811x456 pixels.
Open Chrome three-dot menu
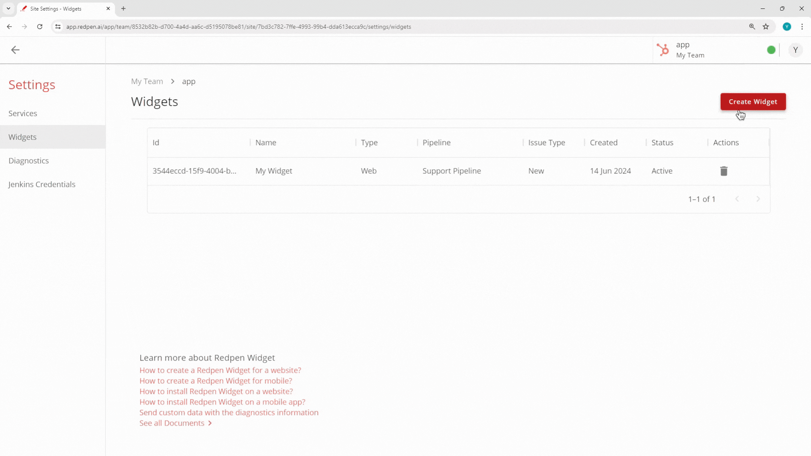[802, 27]
